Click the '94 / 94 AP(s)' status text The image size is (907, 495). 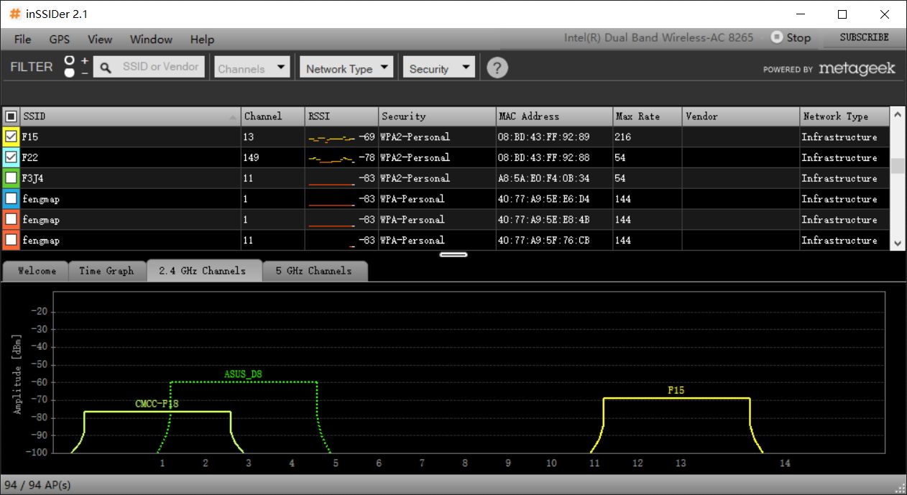coord(37,485)
